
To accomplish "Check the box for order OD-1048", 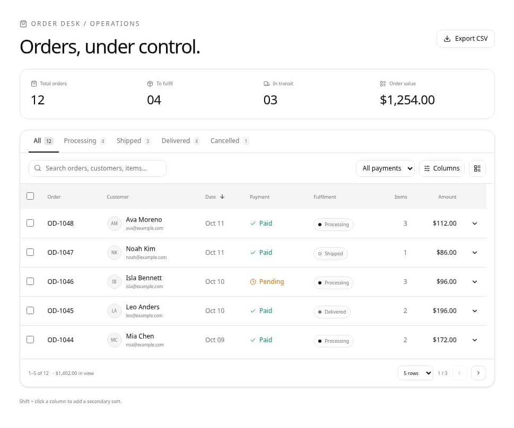I will 30,224.
